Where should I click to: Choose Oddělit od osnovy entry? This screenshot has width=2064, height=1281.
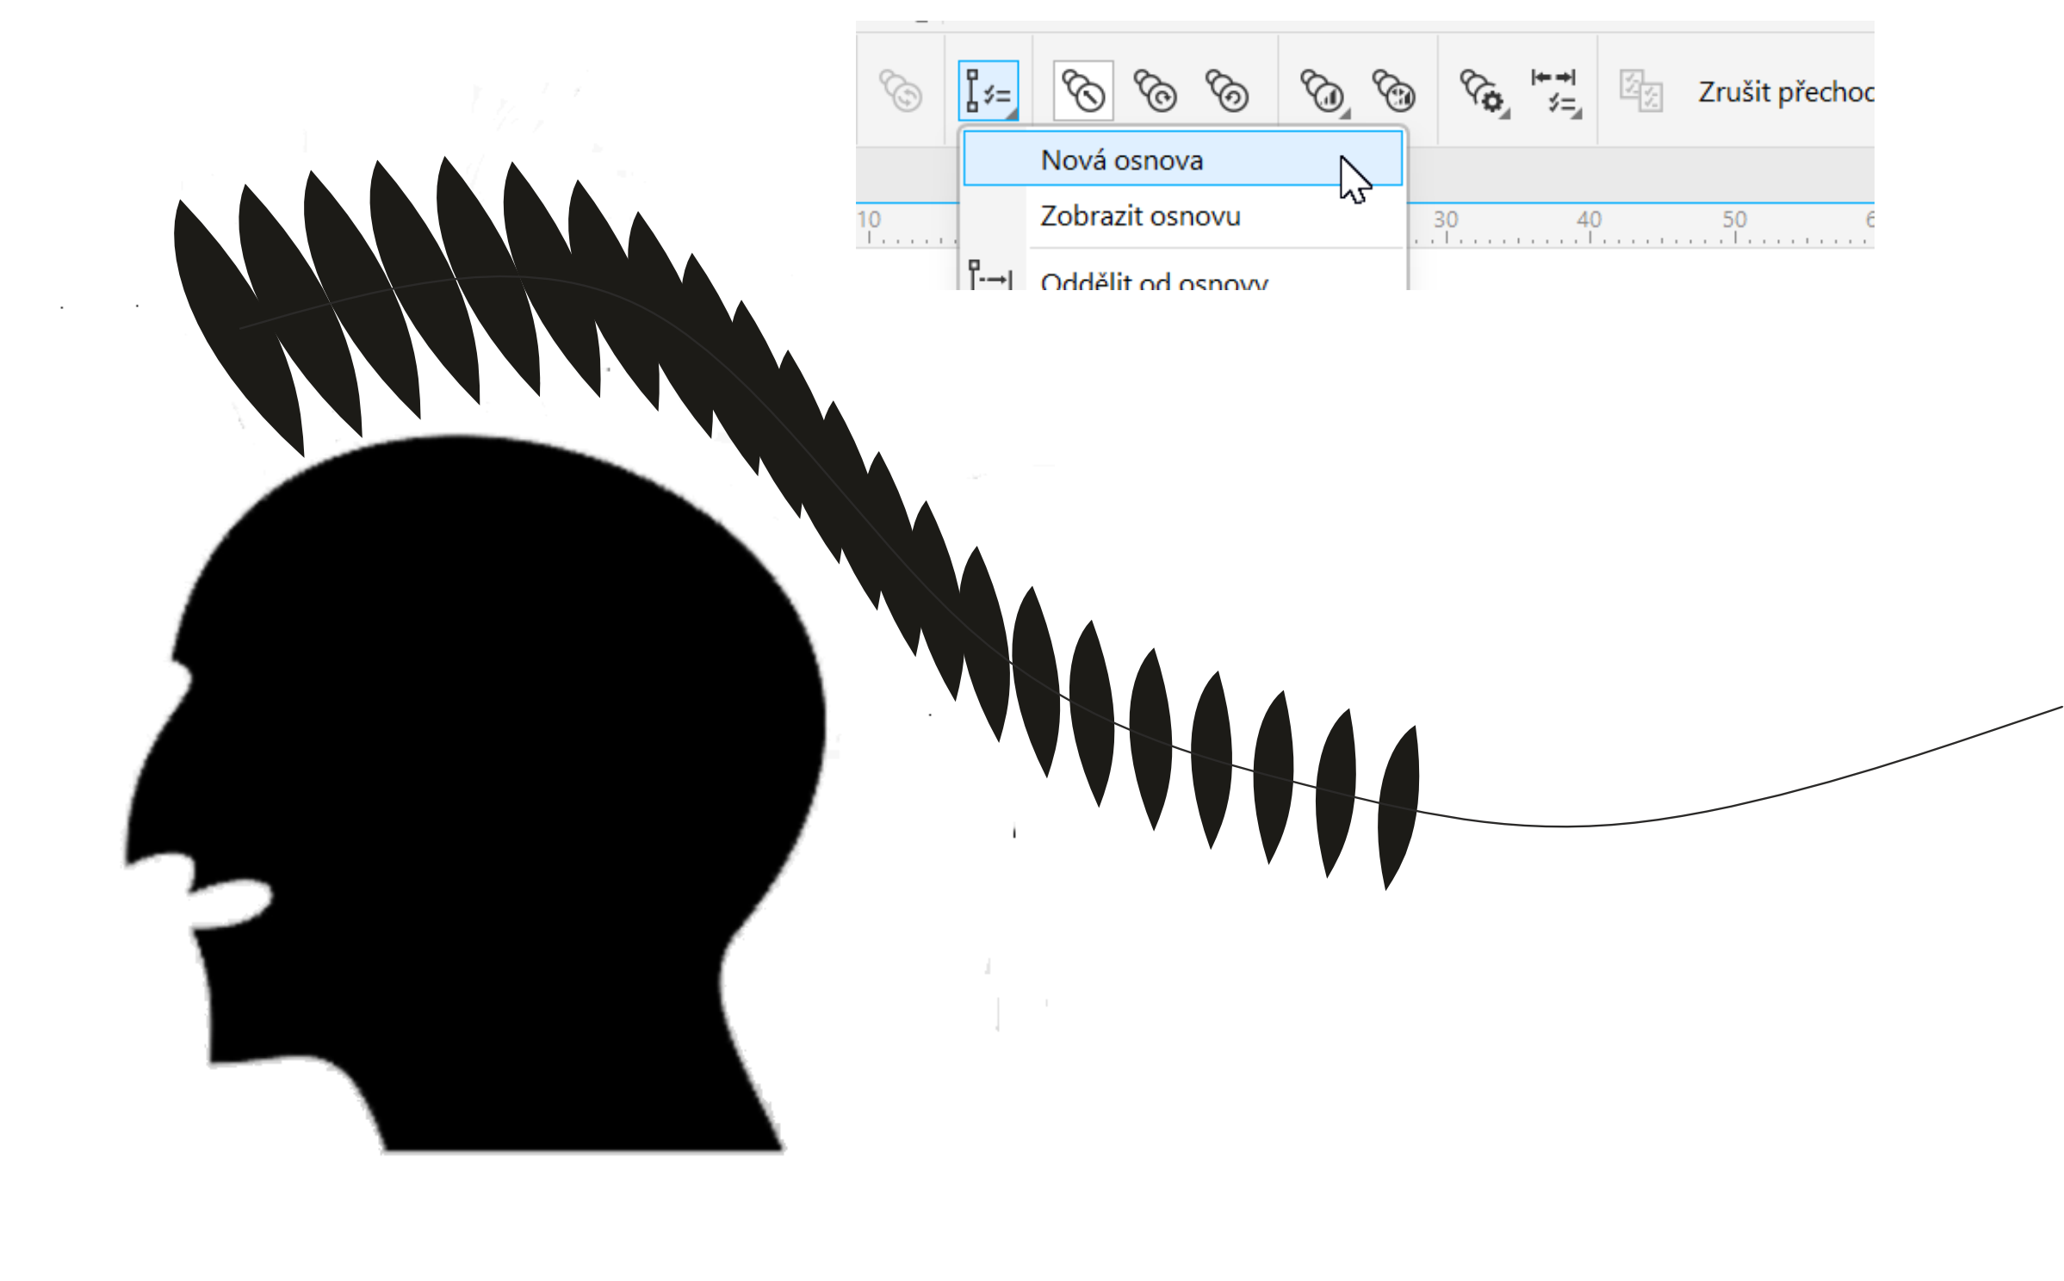[x=1154, y=281]
